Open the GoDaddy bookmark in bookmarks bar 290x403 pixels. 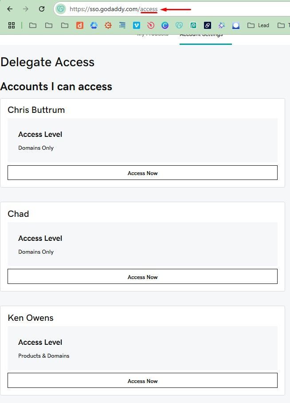click(x=179, y=25)
